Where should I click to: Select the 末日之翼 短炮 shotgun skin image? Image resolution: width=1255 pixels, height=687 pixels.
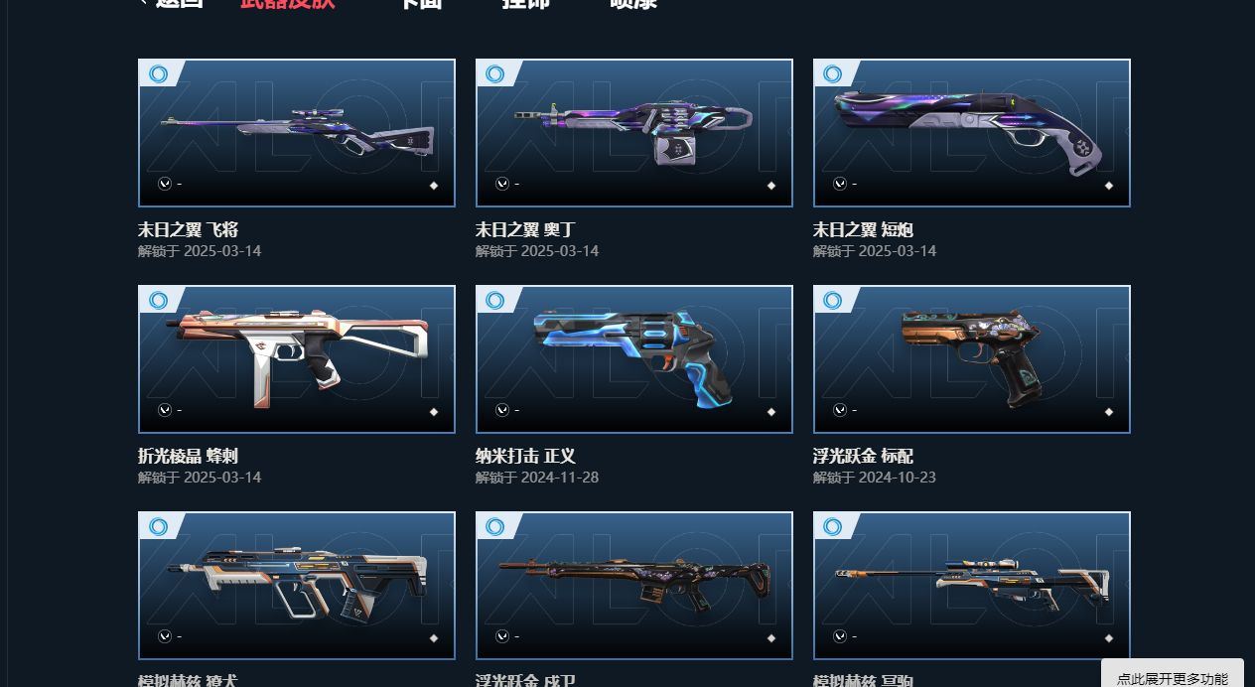pyautogui.click(x=972, y=133)
